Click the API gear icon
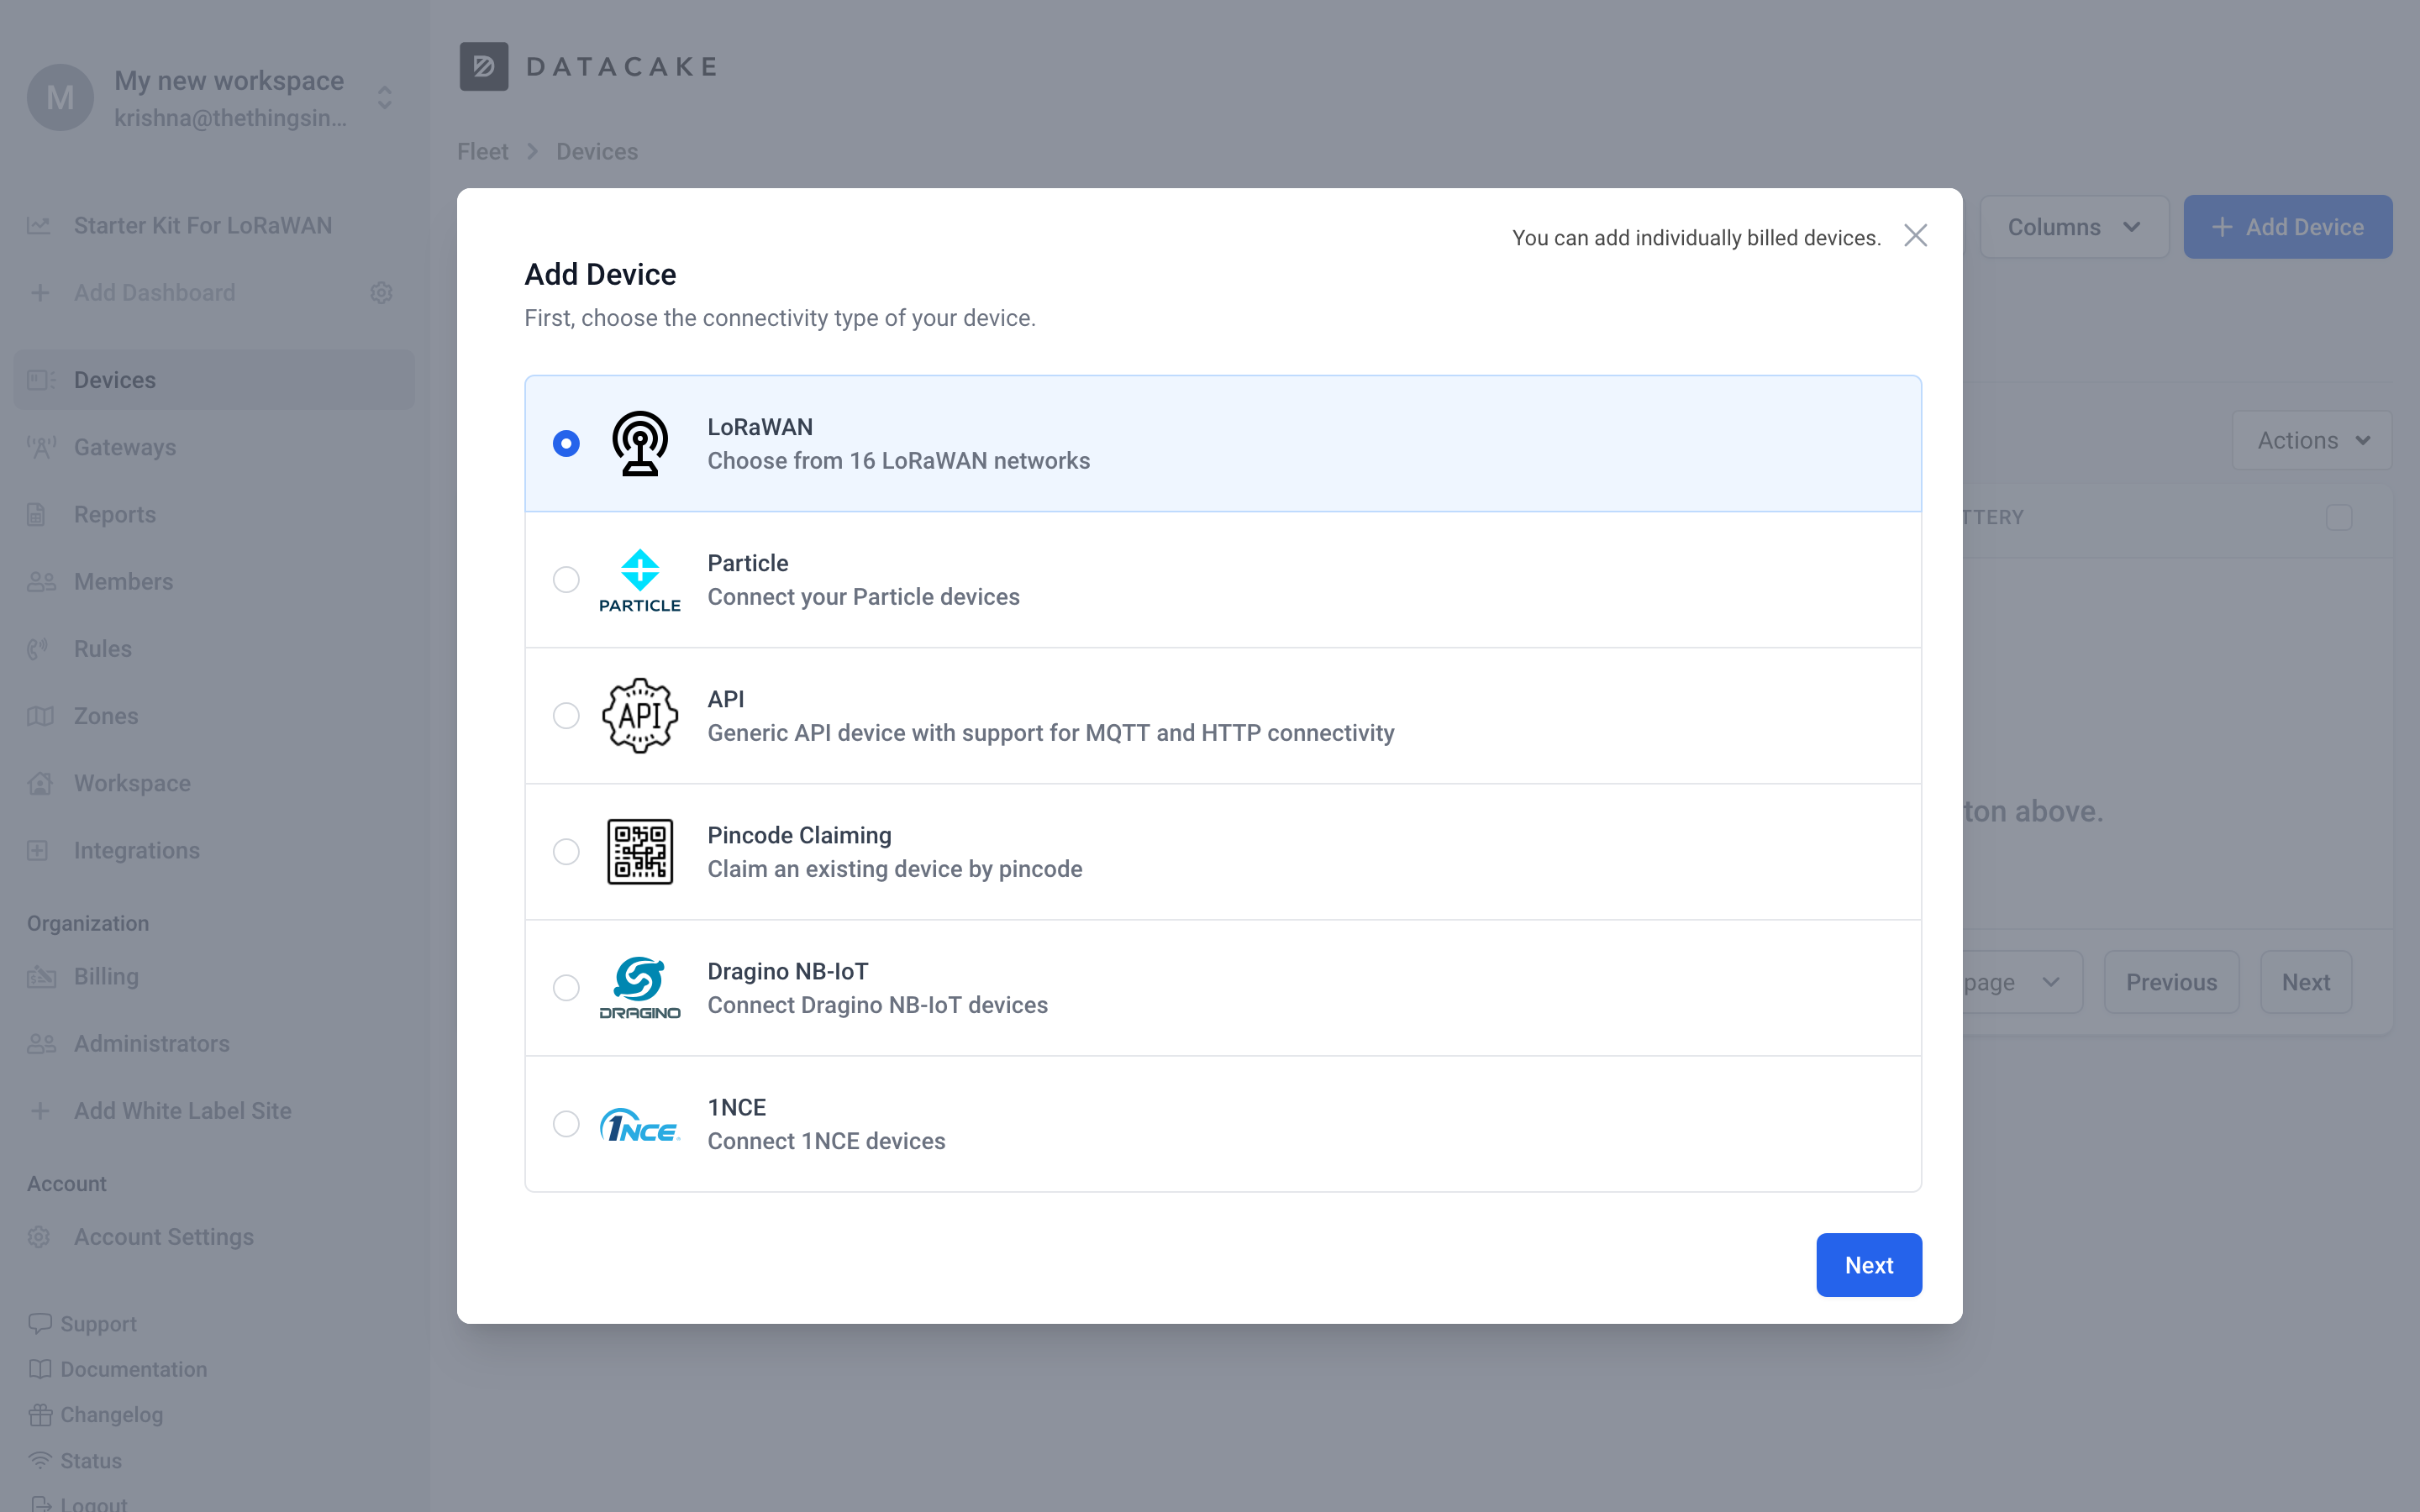The width and height of the screenshot is (2420, 1512). coord(639,715)
